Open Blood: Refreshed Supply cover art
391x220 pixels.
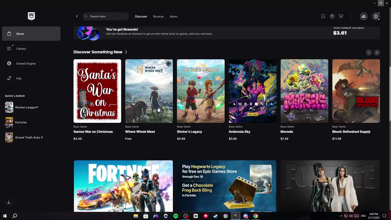pos(356,91)
